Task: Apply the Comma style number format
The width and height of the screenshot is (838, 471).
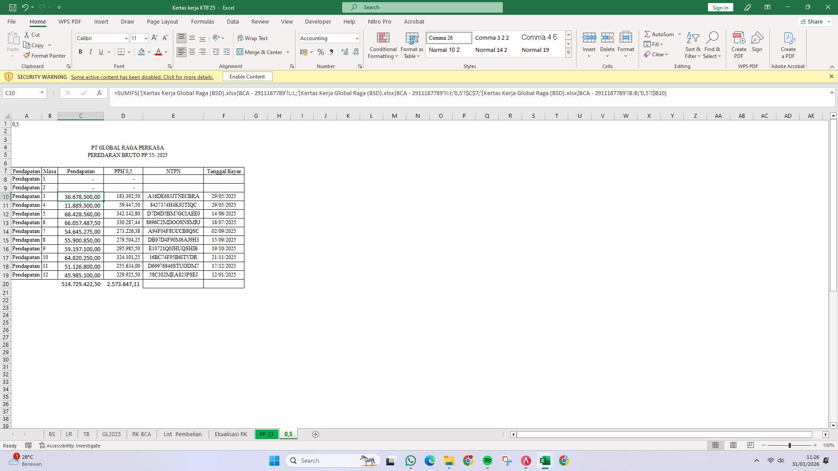Action: [x=331, y=52]
